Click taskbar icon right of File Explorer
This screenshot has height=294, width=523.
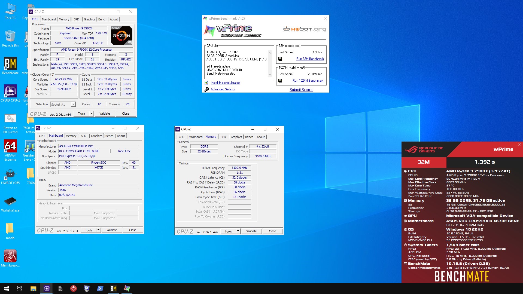coord(47,289)
